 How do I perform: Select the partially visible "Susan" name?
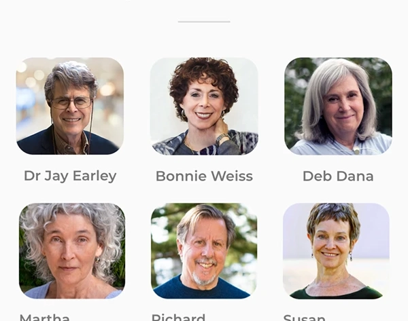point(304,318)
